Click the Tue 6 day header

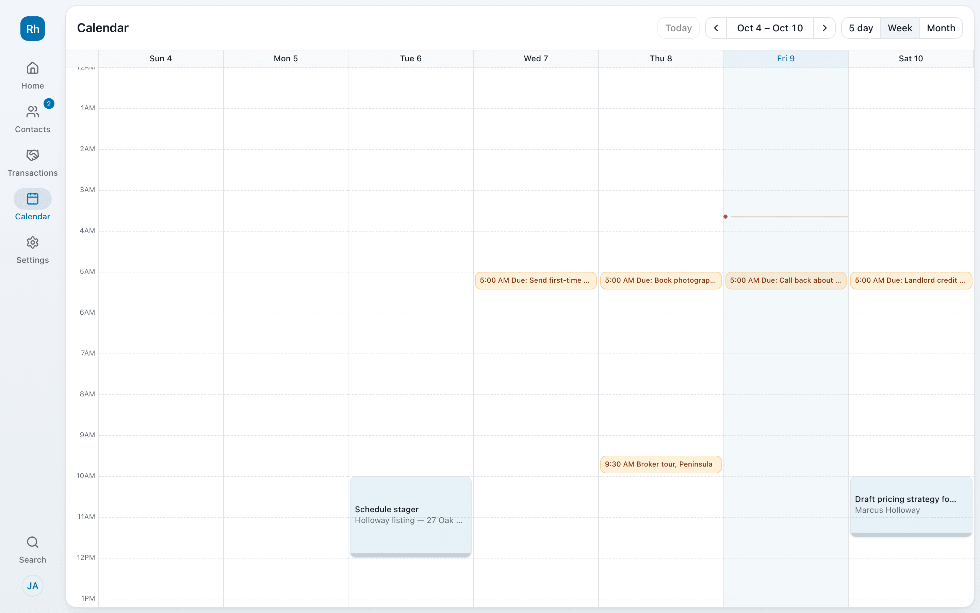(x=411, y=58)
